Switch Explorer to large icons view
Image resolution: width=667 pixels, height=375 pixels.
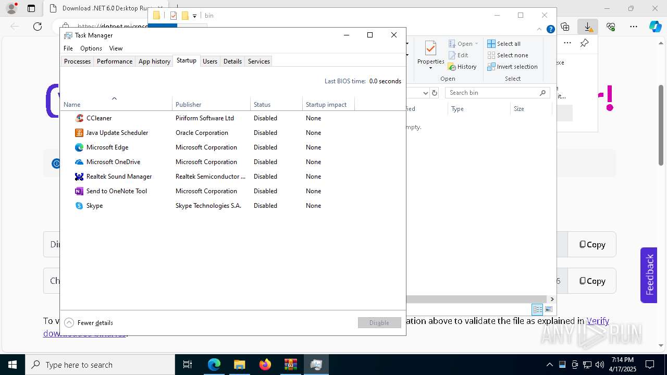pos(549,309)
